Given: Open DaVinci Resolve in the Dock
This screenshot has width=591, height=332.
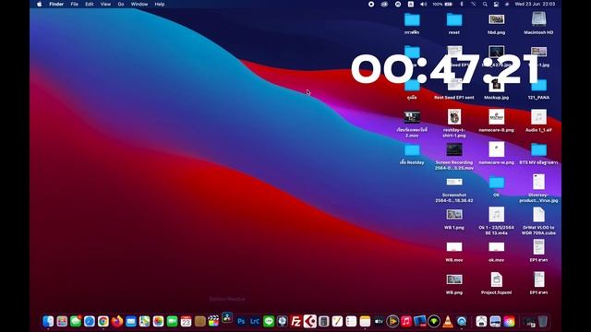Looking at the screenshot, I should pyautogui.click(x=227, y=318).
